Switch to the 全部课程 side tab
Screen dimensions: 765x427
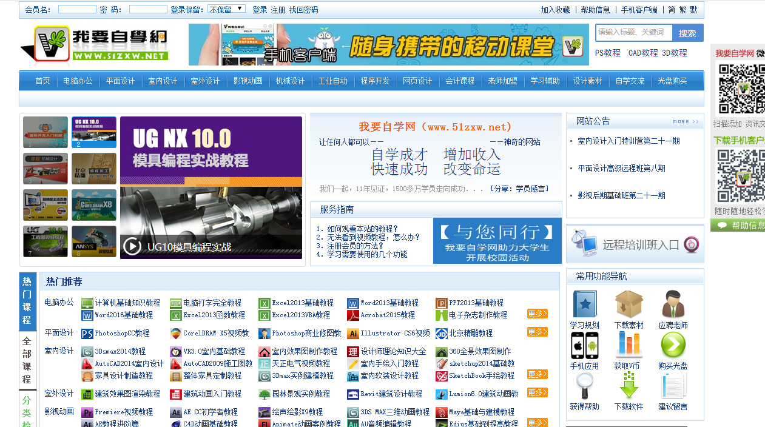click(27, 360)
